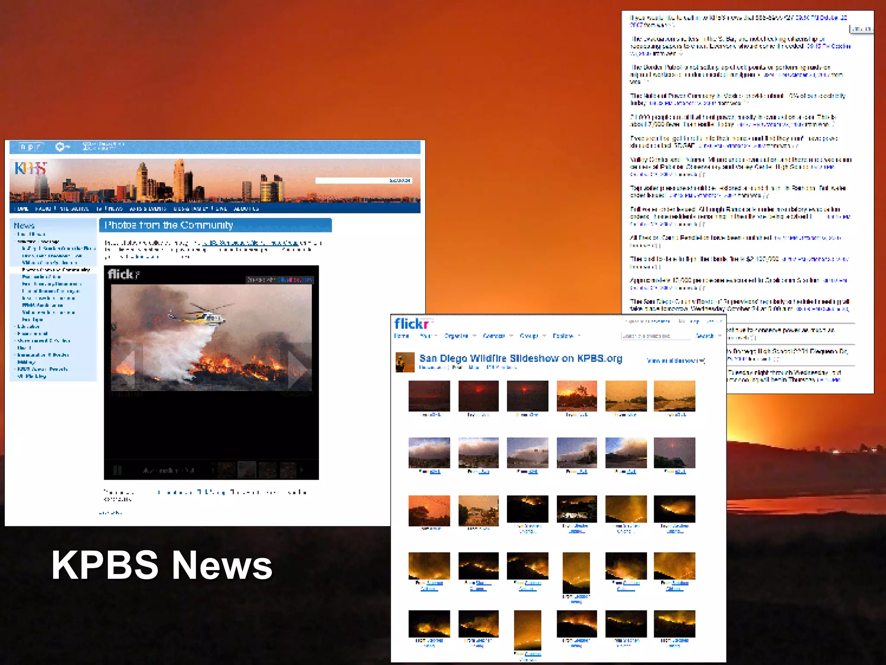Click the KPBS banner search field
This screenshot has width=886, height=665.
[x=351, y=181]
